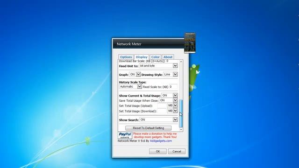Expand Show Current & Total Usage dropdown
This screenshot has height=168, width=299.
(x=170, y=95)
